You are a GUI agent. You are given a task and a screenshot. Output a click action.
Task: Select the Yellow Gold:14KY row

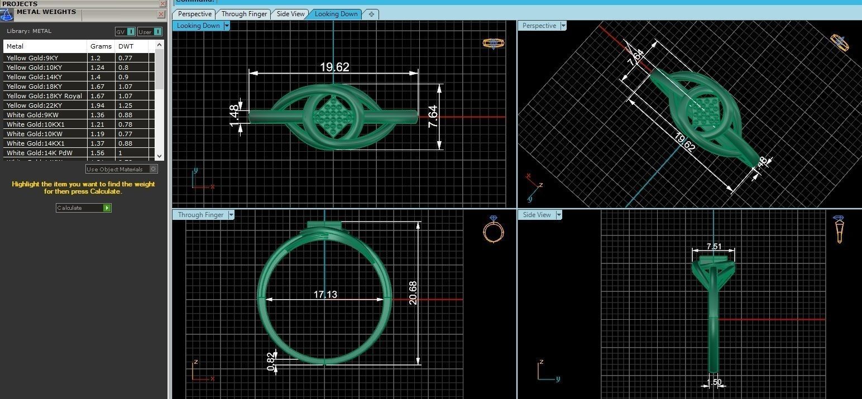pos(79,77)
